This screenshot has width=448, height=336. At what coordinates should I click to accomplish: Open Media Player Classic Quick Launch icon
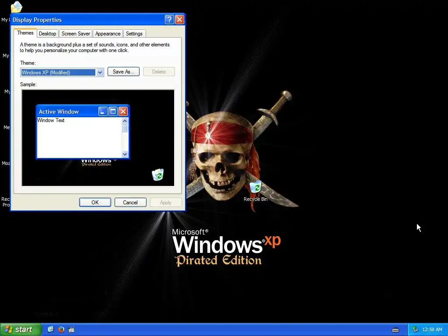point(71,329)
